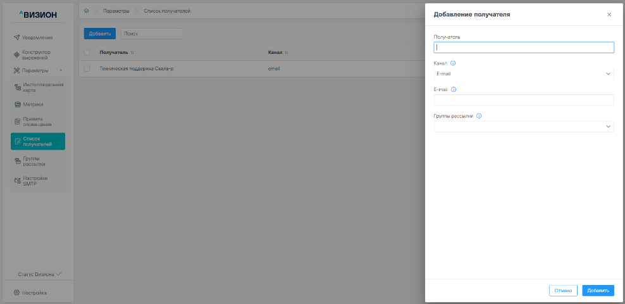This screenshot has height=304, width=625.
Task: Toggle the select-all checkbox in table header
Action: click(87, 53)
